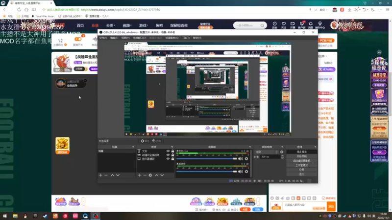Open Douyu watch history clock icon
Image resolution: width=392 pixels, height=220 pixels.
(274, 25)
